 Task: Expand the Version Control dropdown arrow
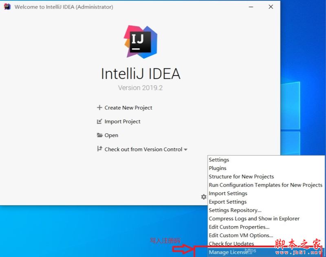click(185, 150)
